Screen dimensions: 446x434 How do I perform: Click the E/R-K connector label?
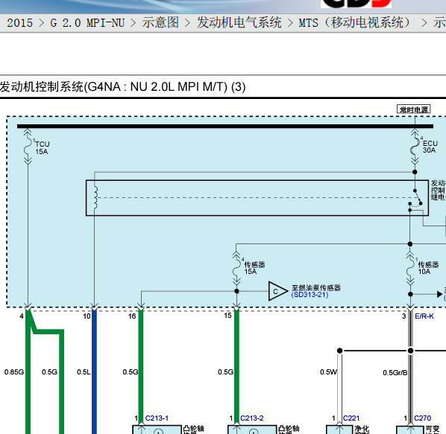[x=424, y=316]
